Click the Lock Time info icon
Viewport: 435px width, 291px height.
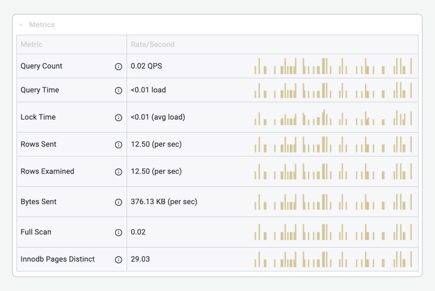pyautogui.click(x=119, y=118)
